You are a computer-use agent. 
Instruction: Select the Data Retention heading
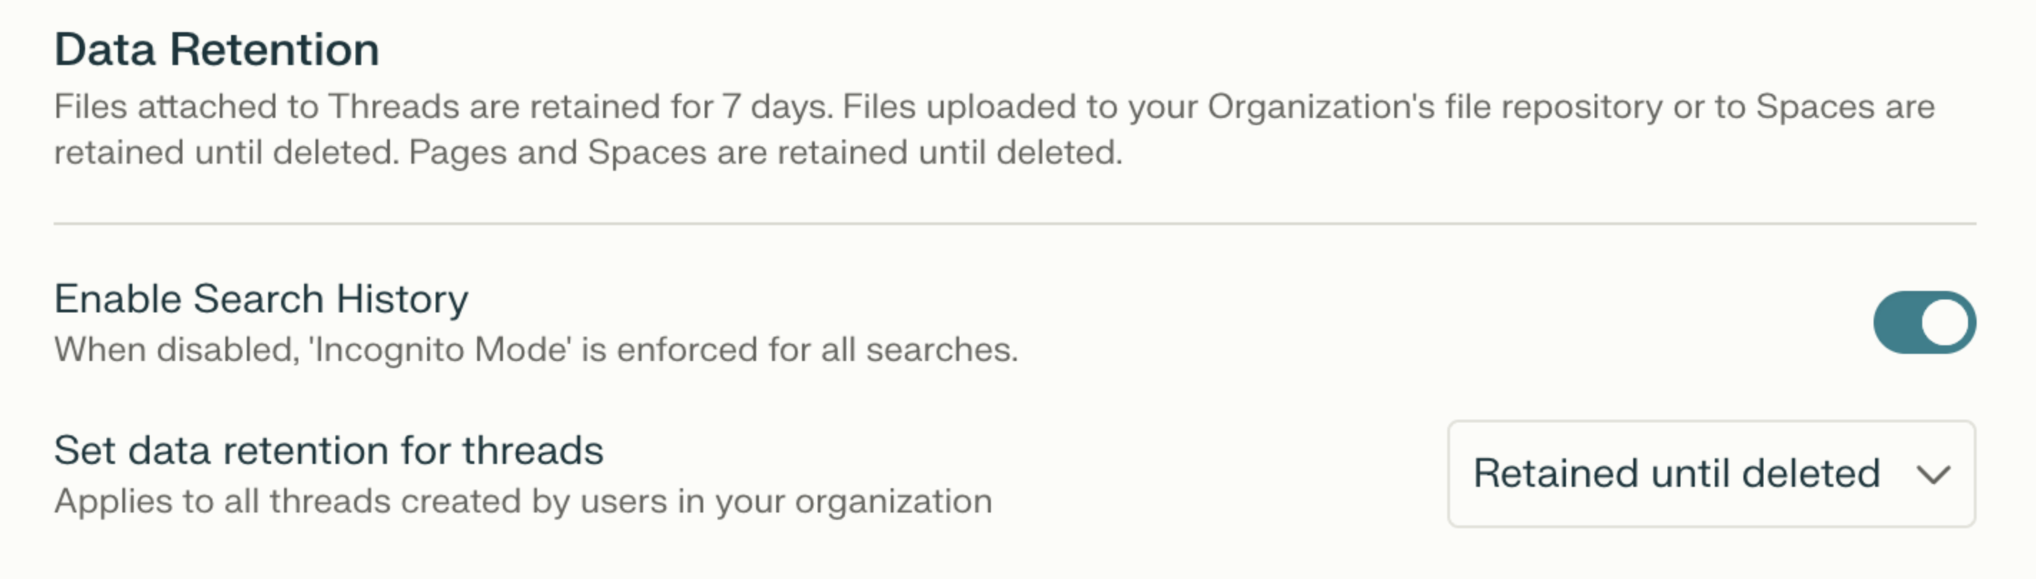[x=217, y=49]
